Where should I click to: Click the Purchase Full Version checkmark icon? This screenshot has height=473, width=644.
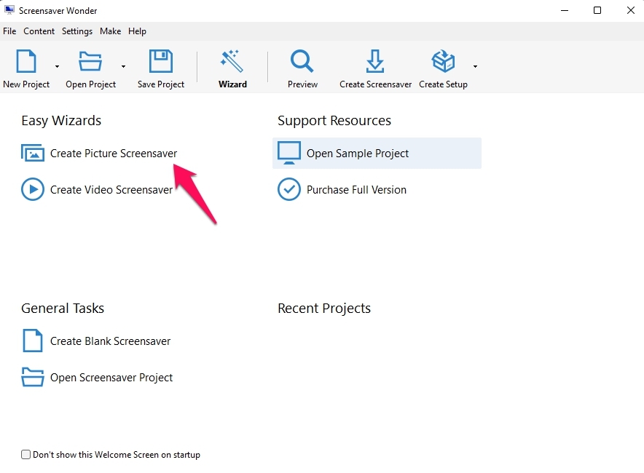point(289,190)
